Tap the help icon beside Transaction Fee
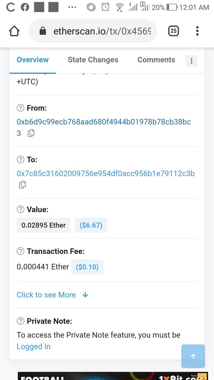Screen dimensions: 214x380 click(x=20, y=251)
